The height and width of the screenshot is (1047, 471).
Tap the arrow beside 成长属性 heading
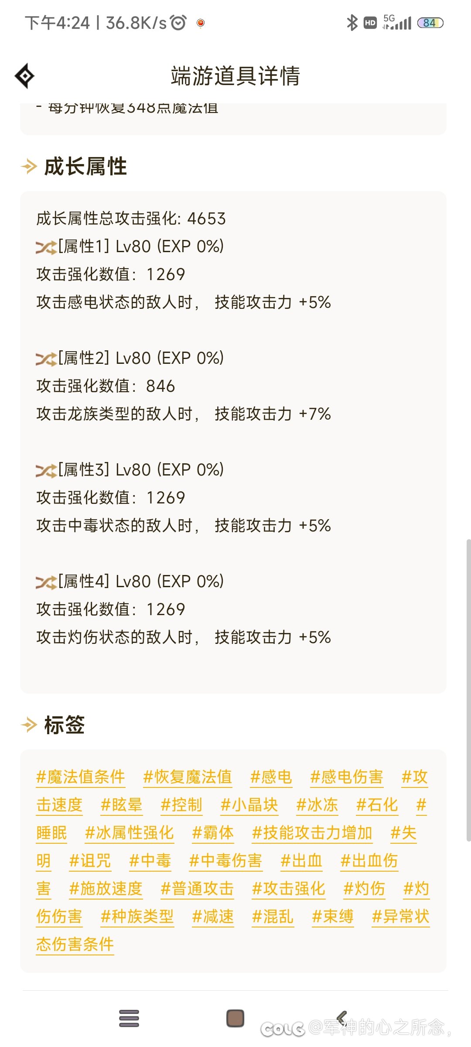[x=29, y=166]
